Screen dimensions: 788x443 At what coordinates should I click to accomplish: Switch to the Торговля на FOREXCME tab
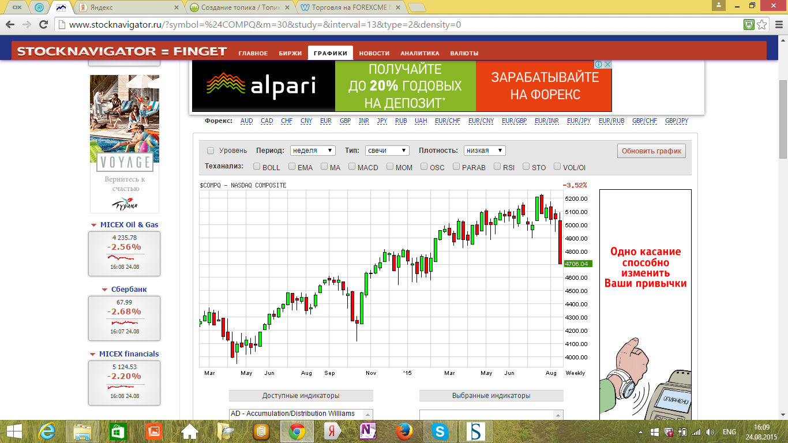pos(351,8)
